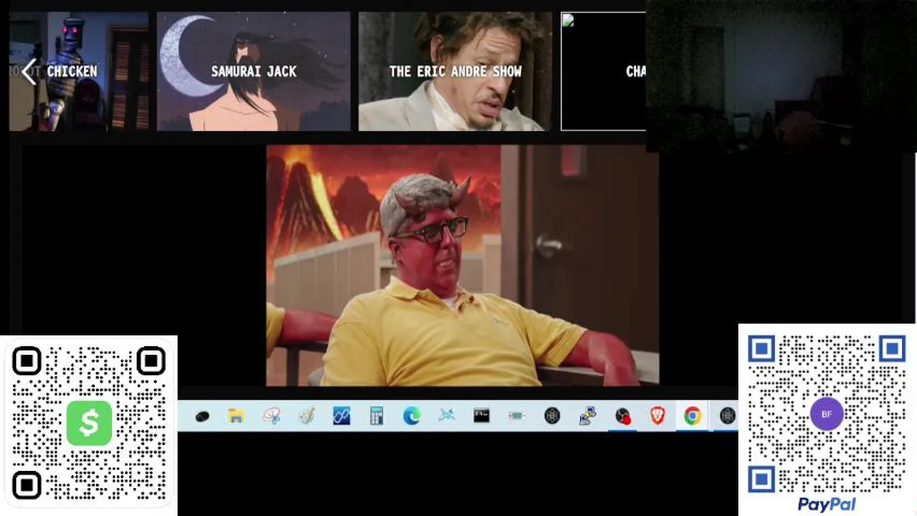
Task: Open the dark atom icon after Chrome
Action: click(x=728, y=416)
